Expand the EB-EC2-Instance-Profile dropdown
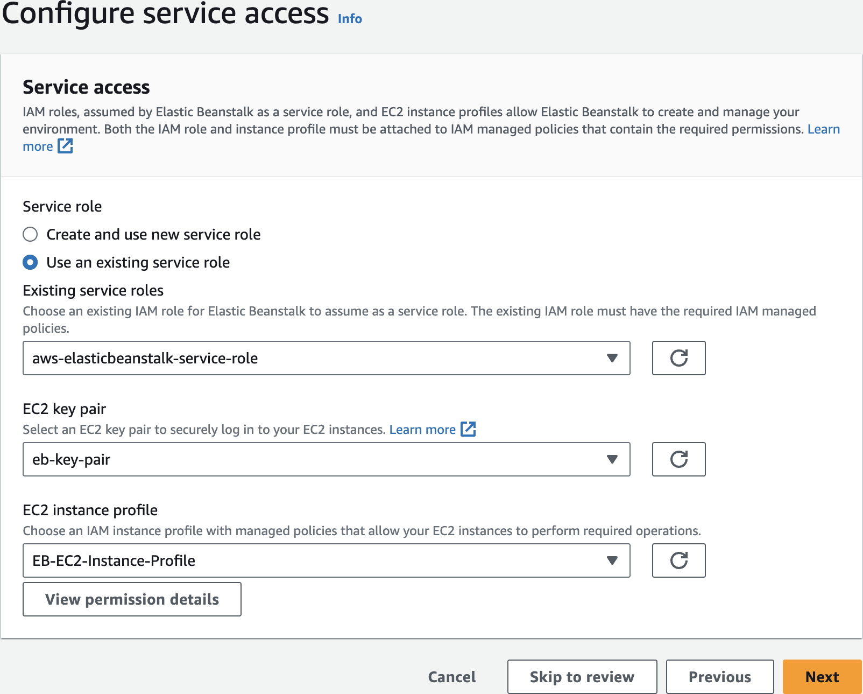Viewport: 863px width, 694px height. [326, 560]
